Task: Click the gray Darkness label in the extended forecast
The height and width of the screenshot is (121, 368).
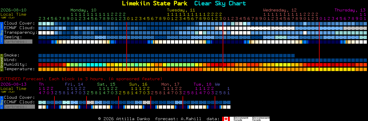Action: click(x=19, y=107)
